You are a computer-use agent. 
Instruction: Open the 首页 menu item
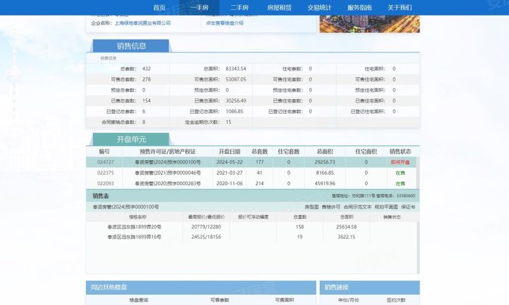159,7
